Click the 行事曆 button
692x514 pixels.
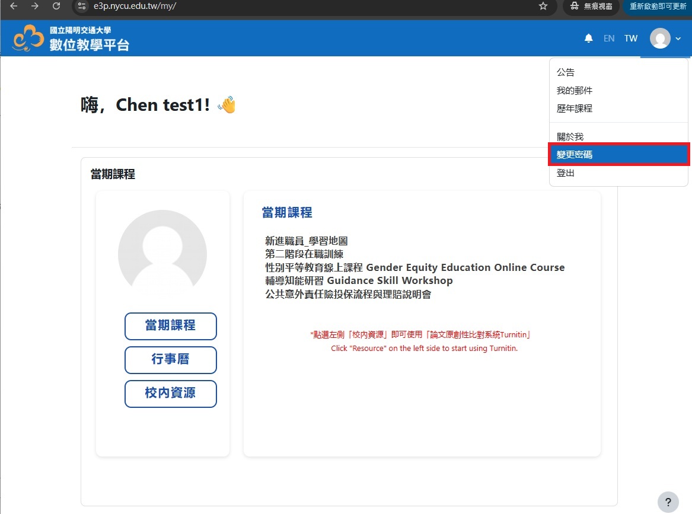click(170, 360)
